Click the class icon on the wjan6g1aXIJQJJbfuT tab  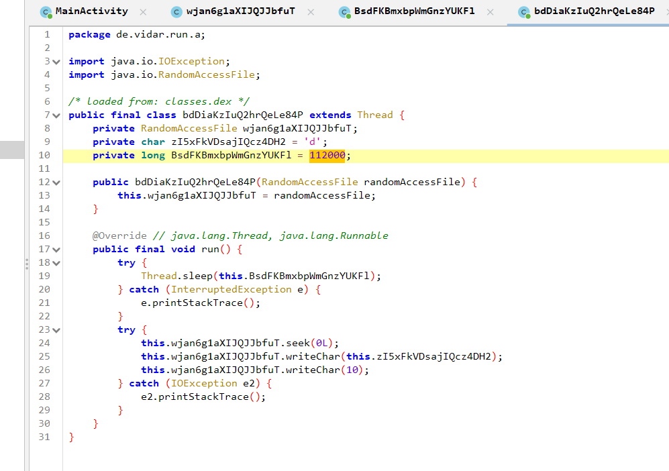[x=176, y=11]
